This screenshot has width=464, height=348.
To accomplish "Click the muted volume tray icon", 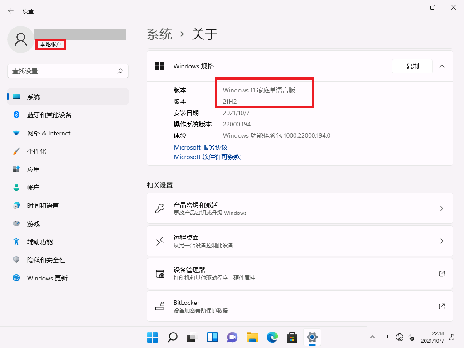I will [x=411, y=337].
